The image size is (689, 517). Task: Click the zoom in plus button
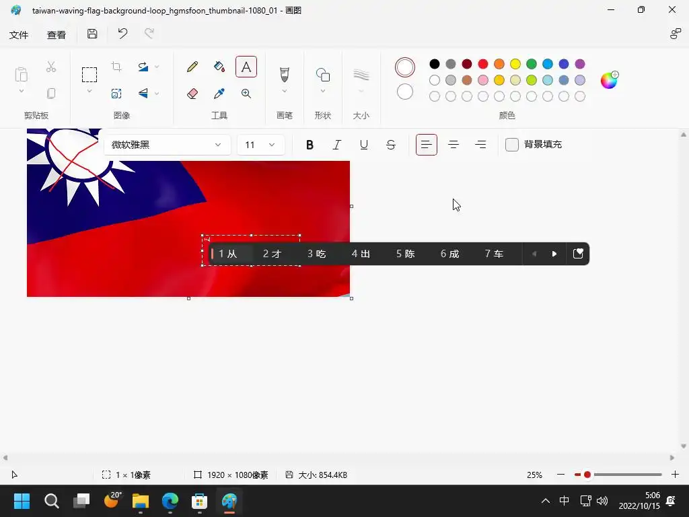coord(676,475)
